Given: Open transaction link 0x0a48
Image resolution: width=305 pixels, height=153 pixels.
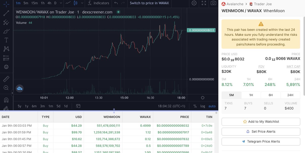Looking at the screenshot, I should tap(207, 132).
